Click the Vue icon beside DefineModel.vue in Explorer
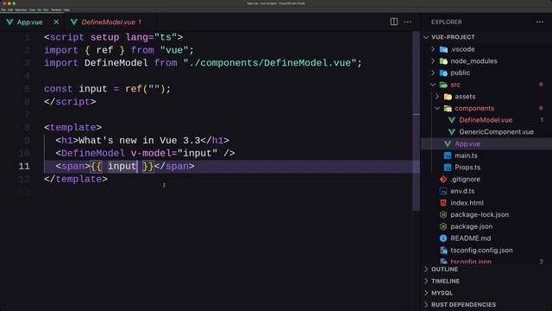Screen dimensions: 552x311 (452, 120)
